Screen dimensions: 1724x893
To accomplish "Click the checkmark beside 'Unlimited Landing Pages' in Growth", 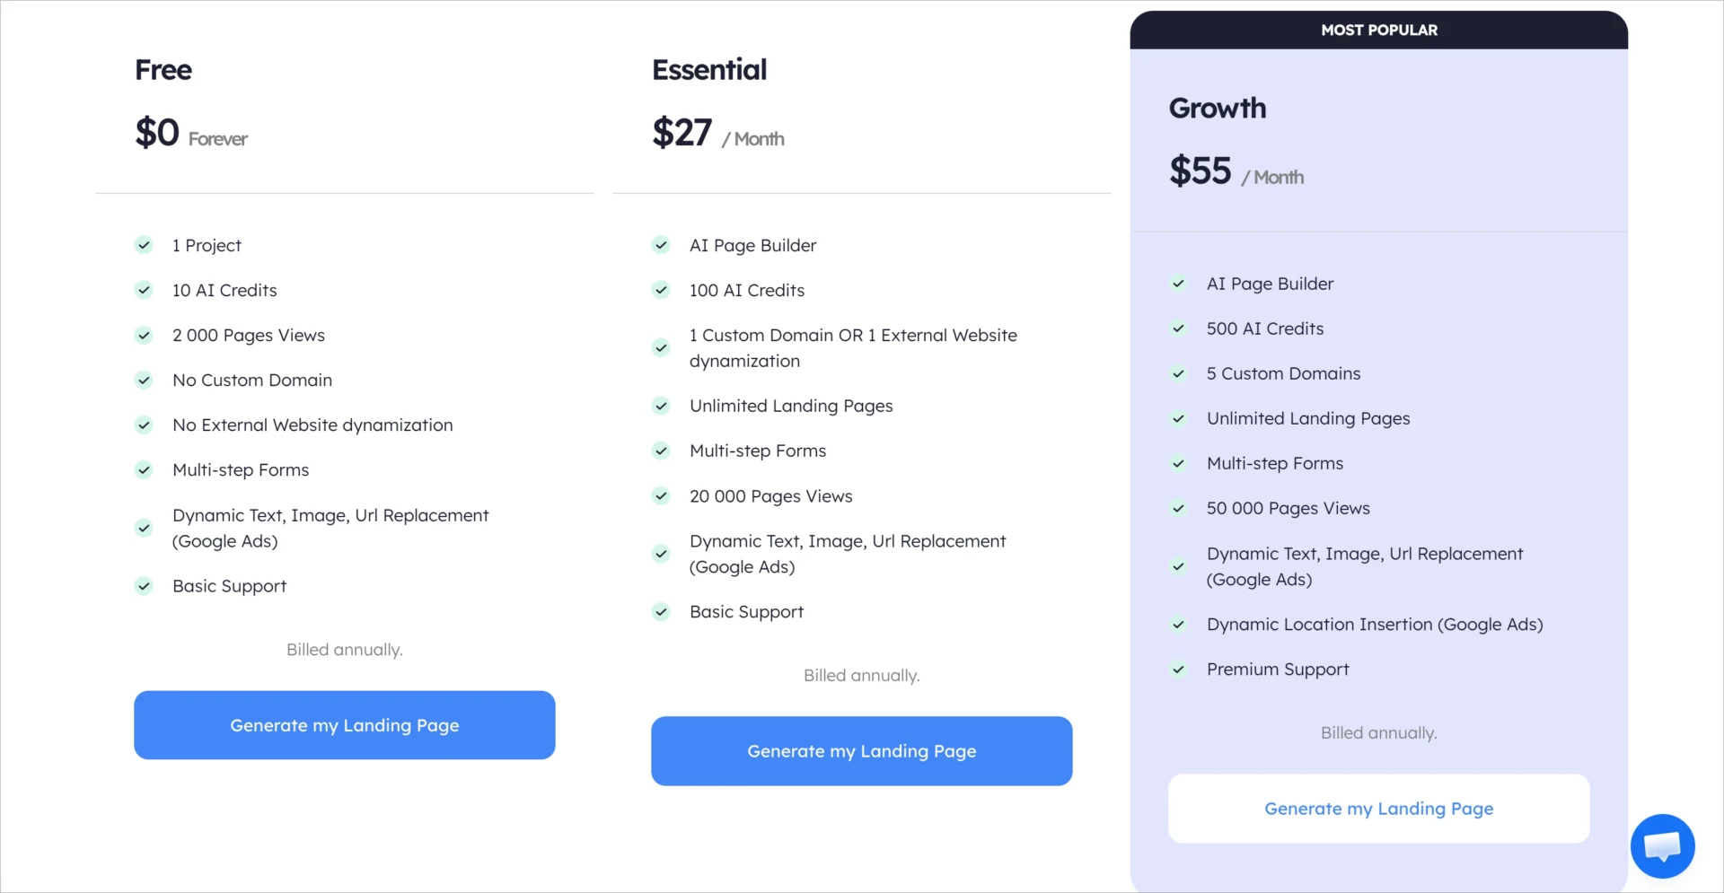I will click(1178, 418).
